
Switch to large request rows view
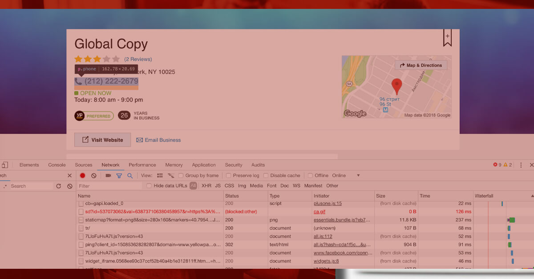pos(160,175)
